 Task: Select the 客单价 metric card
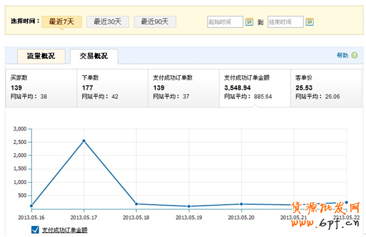[326, 88]
